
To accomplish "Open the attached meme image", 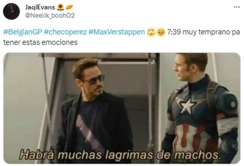I will coord(122,108).
